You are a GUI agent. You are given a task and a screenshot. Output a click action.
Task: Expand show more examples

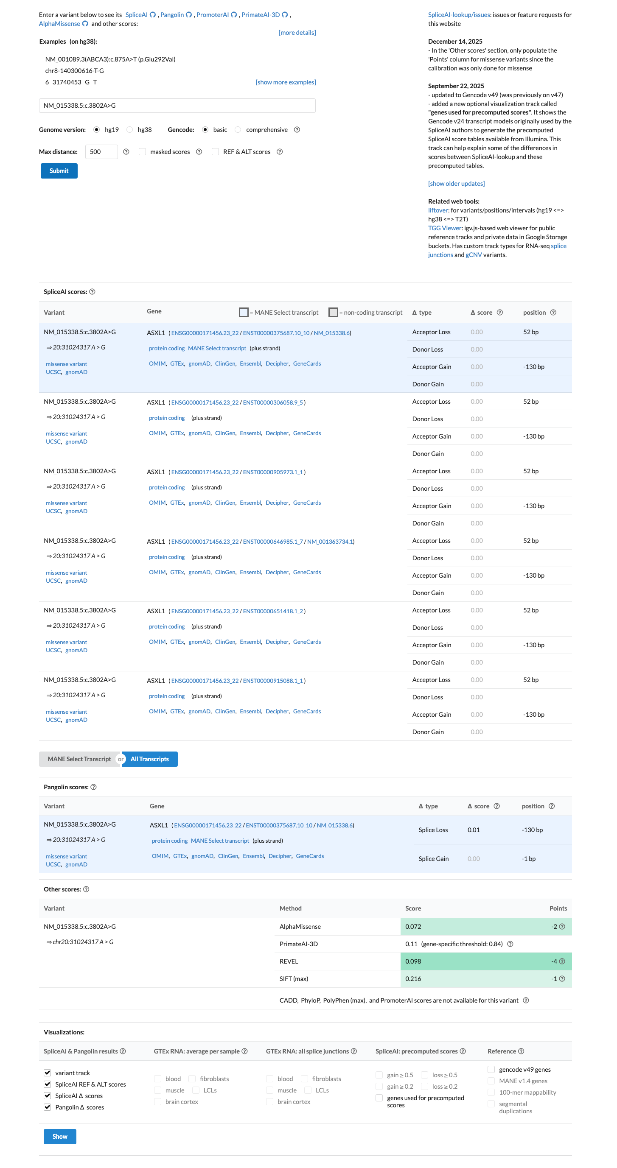click(286, 83)
